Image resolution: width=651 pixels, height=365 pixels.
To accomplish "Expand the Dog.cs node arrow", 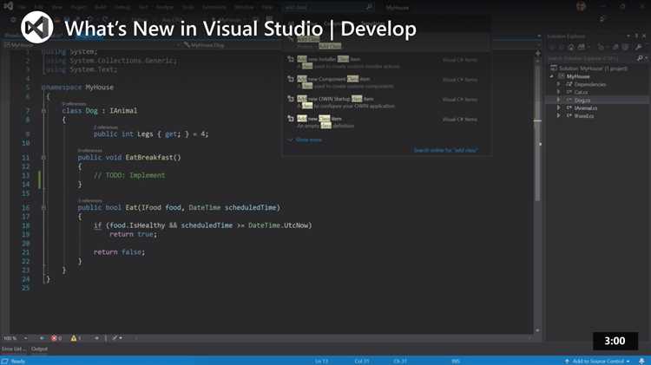I will (x=558, y=100).
